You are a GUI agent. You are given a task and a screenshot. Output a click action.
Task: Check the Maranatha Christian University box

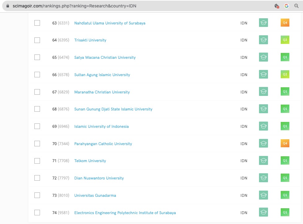coord(37,92)
